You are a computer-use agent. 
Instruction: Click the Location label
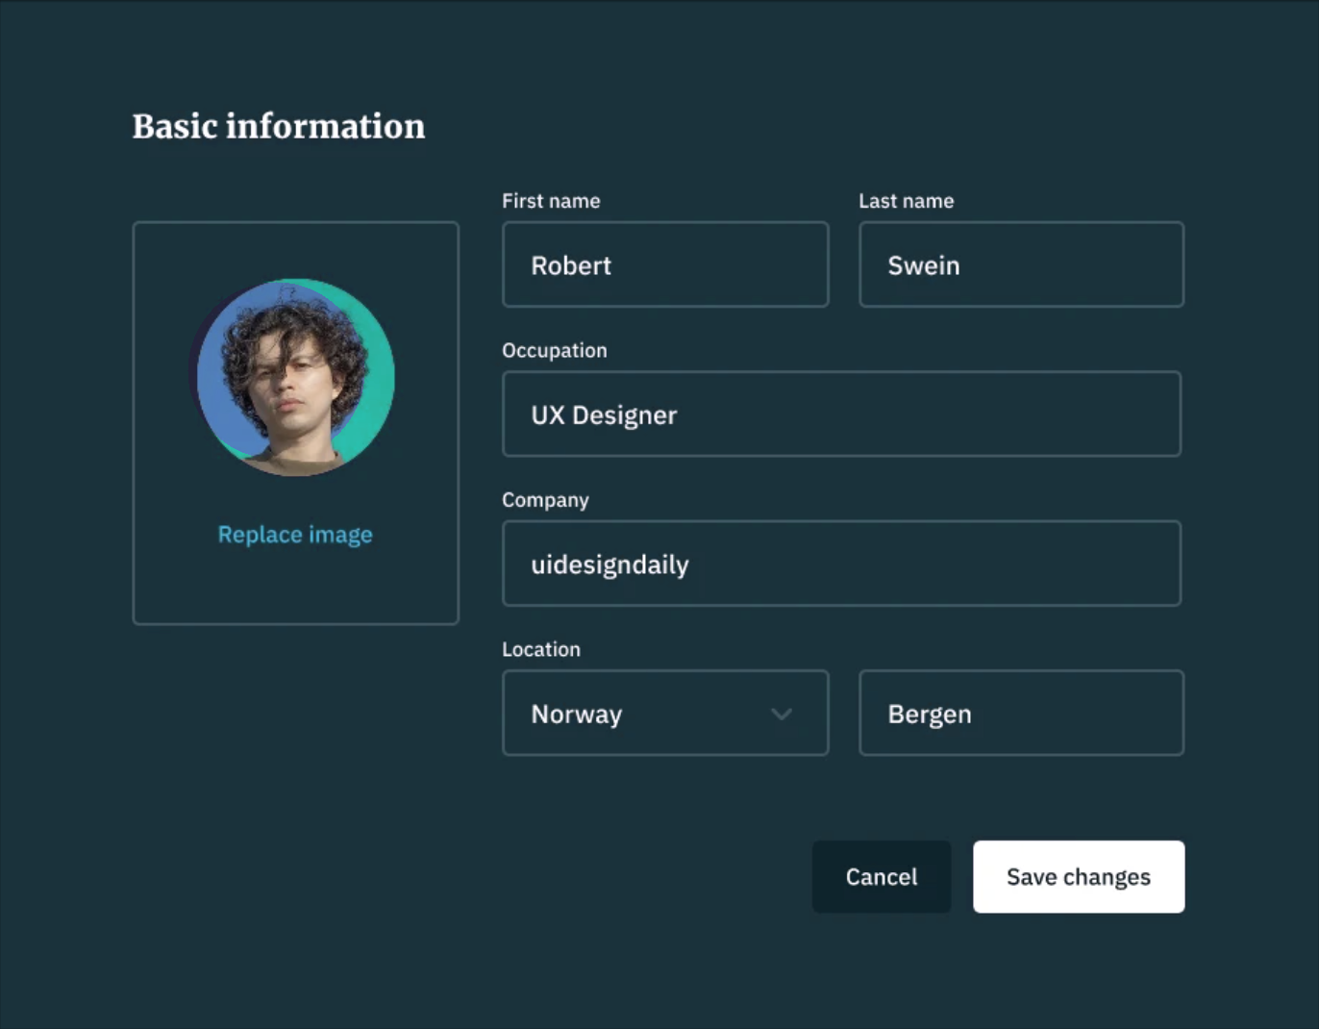[x=541, y=649]
